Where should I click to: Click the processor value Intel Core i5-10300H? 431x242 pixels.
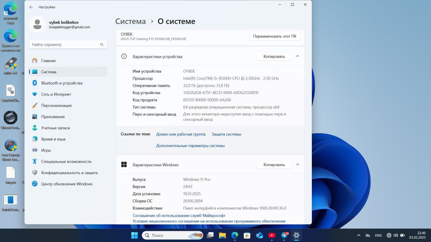231,78
